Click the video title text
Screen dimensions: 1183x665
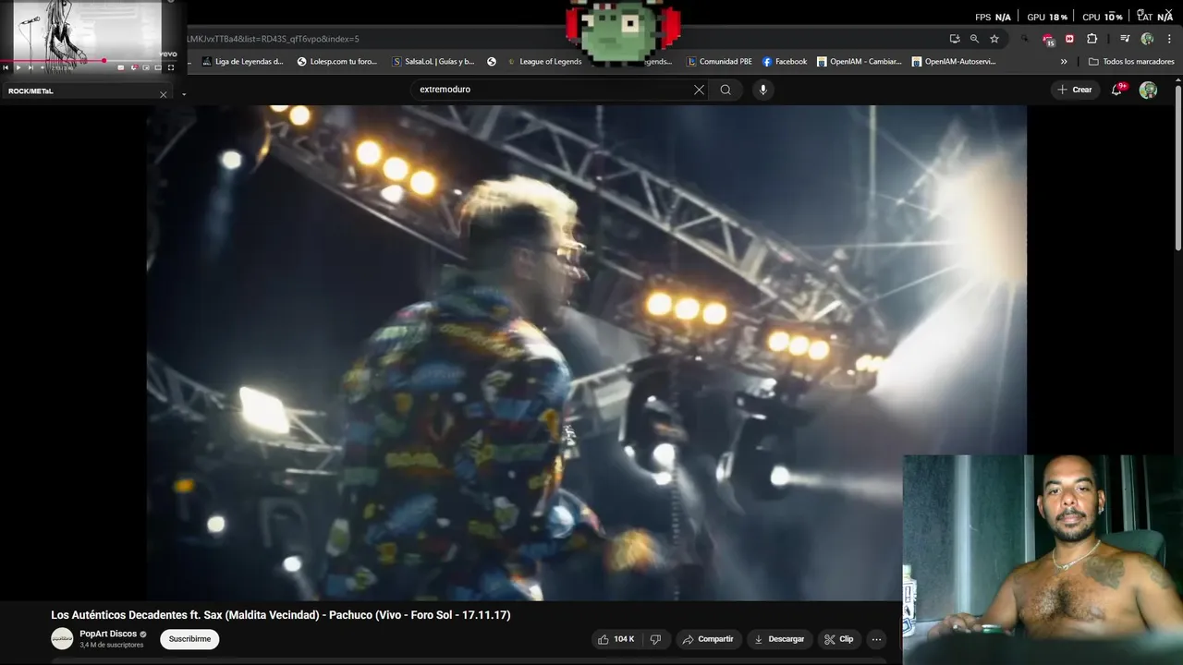tap(281, 615)
